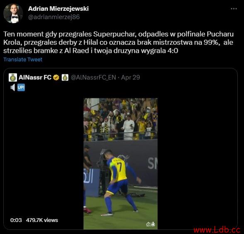Play the Al Nassr celebration video
This screenshot has height=234, width=244.
[x=121, y=163]
